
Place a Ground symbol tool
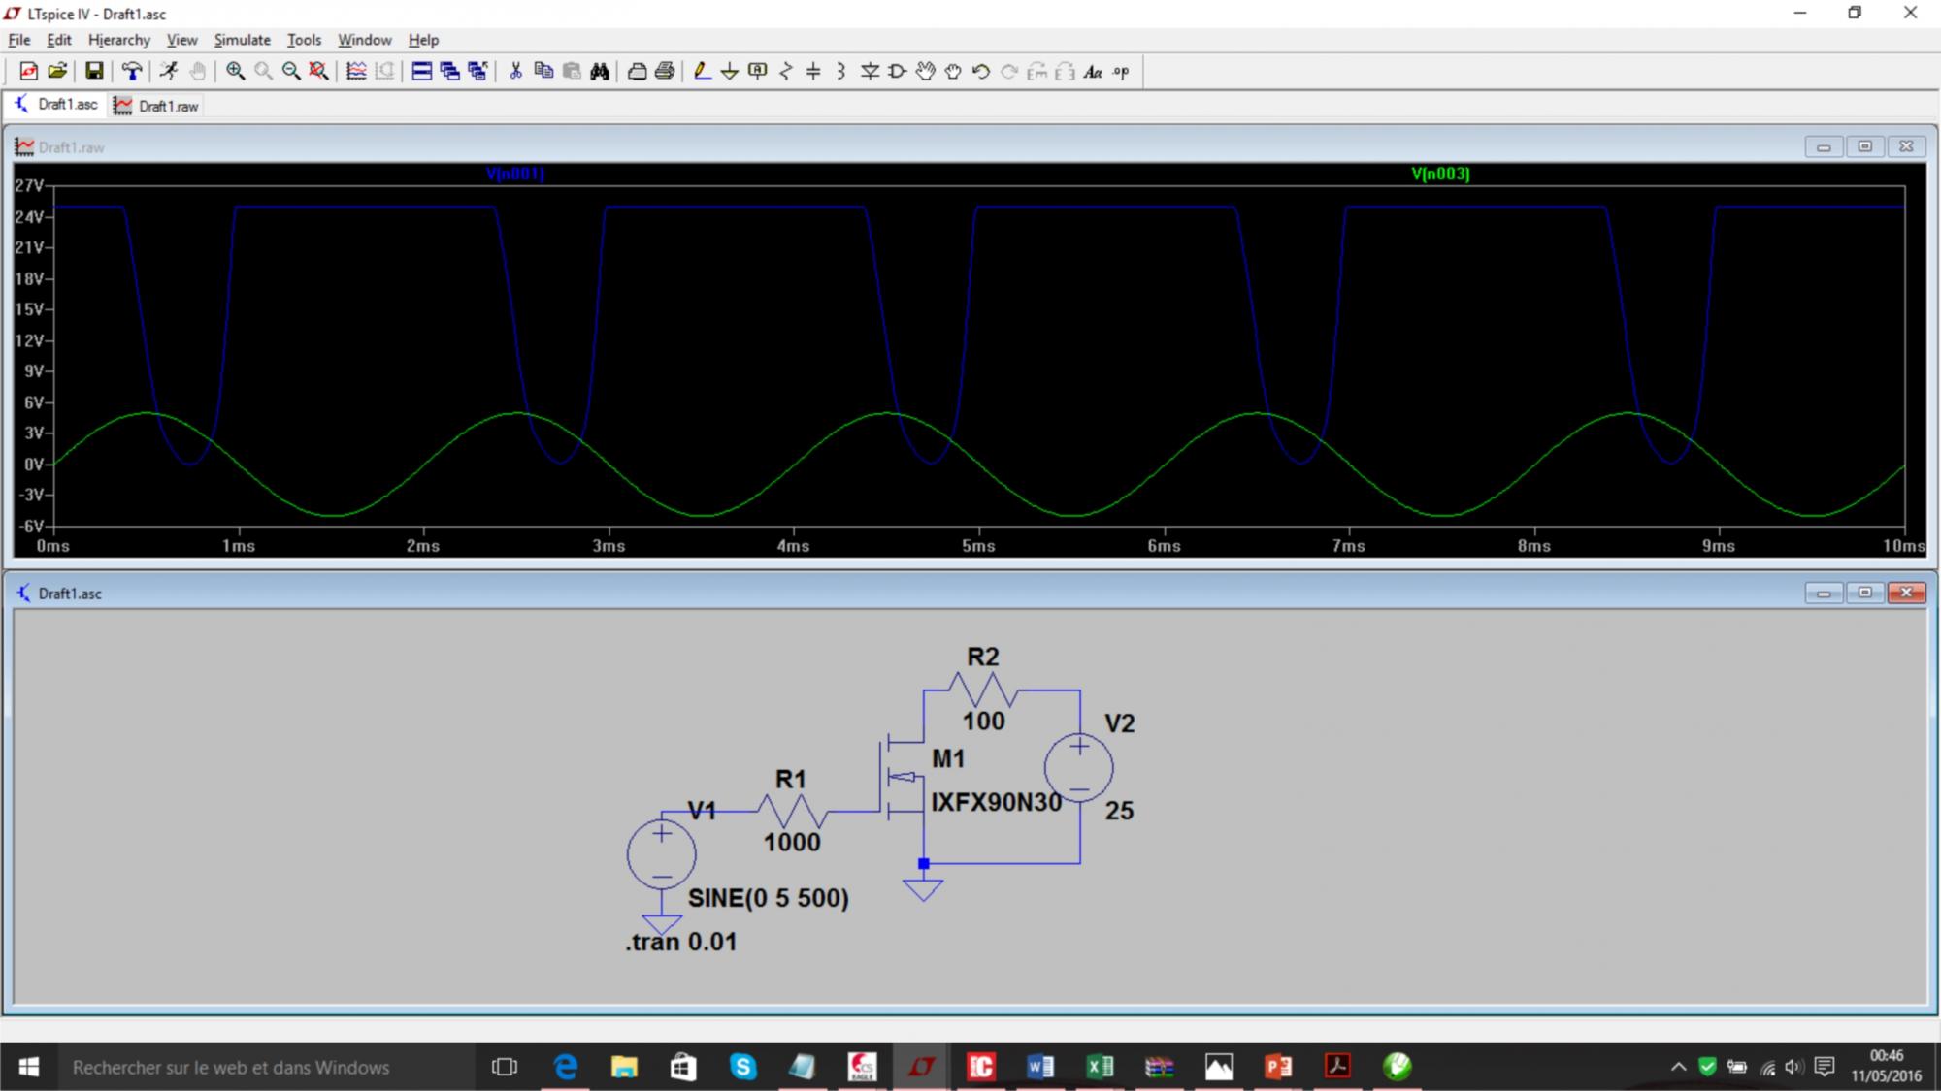pyautogui.click(x=730, y=71)
